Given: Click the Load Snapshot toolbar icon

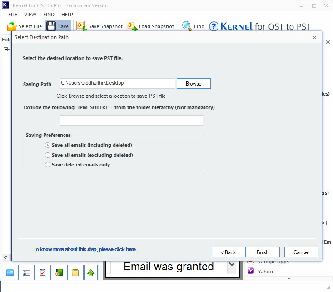Looking at the screenshot, I should 132,26.
